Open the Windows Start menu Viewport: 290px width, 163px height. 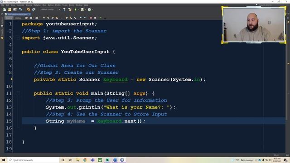pos(4,160)
